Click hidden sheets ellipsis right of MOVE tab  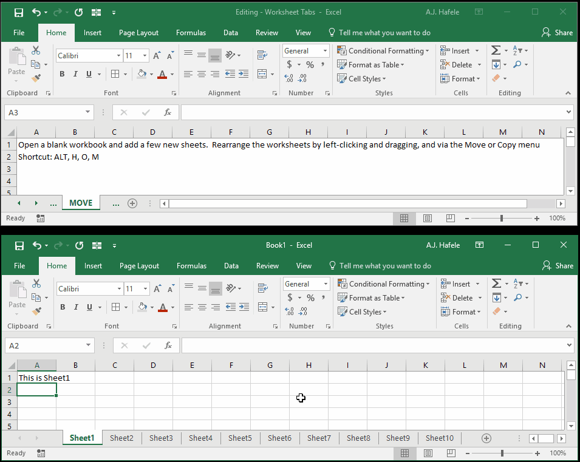[x=116, y=203]
